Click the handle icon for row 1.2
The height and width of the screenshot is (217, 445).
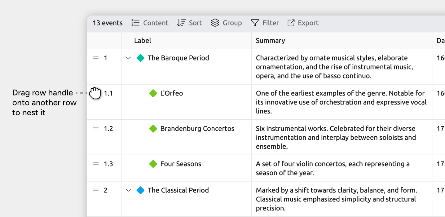tap(96, 128)
